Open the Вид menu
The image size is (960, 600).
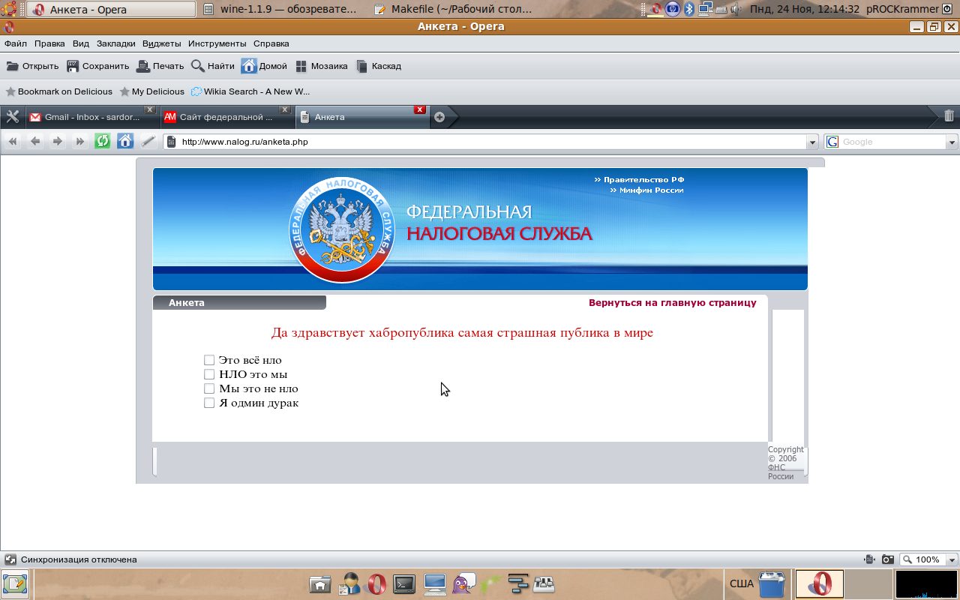click(81, 43)
